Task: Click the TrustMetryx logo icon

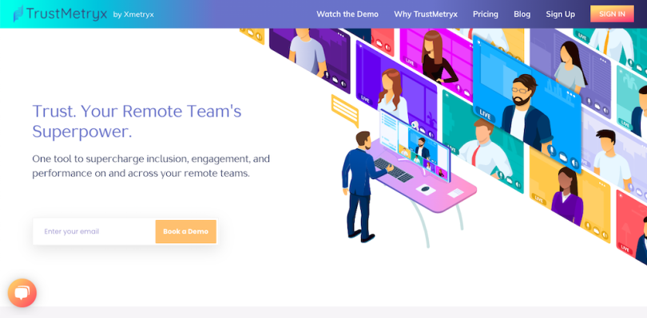Action: pyautogui.click(x=18, y=14)
